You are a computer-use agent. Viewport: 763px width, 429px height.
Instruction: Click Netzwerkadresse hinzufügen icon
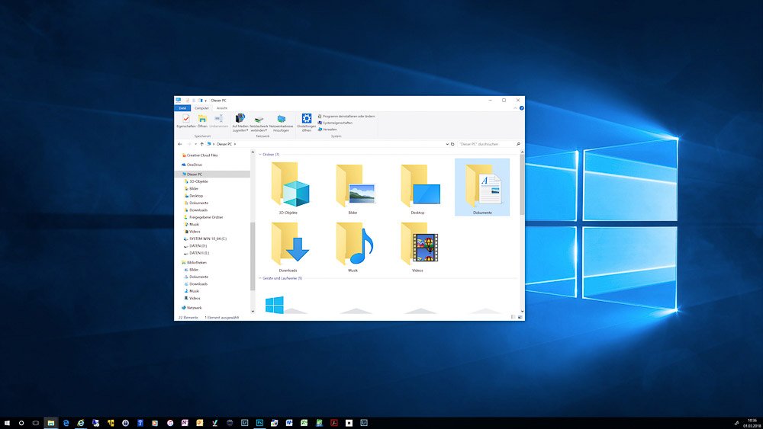click(x=282, y=119)
